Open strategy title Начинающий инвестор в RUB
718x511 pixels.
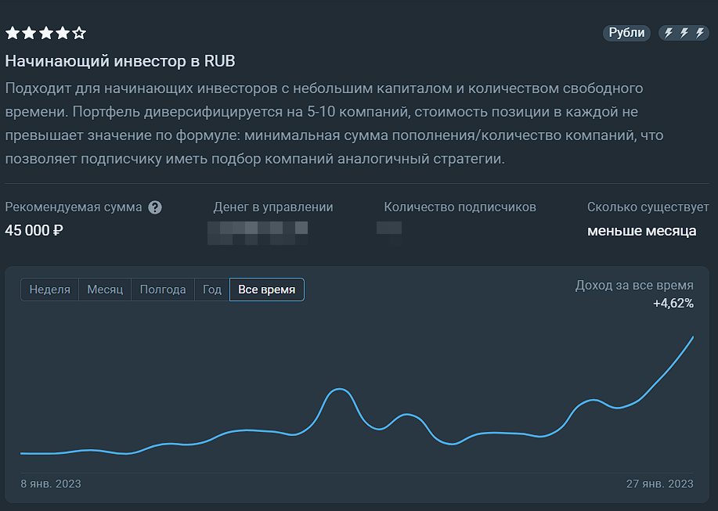120,61
